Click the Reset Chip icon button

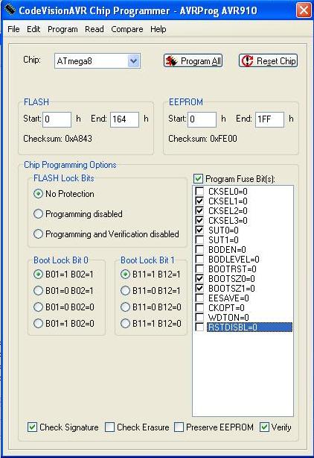pyautogui.click(x=269, y=60)
